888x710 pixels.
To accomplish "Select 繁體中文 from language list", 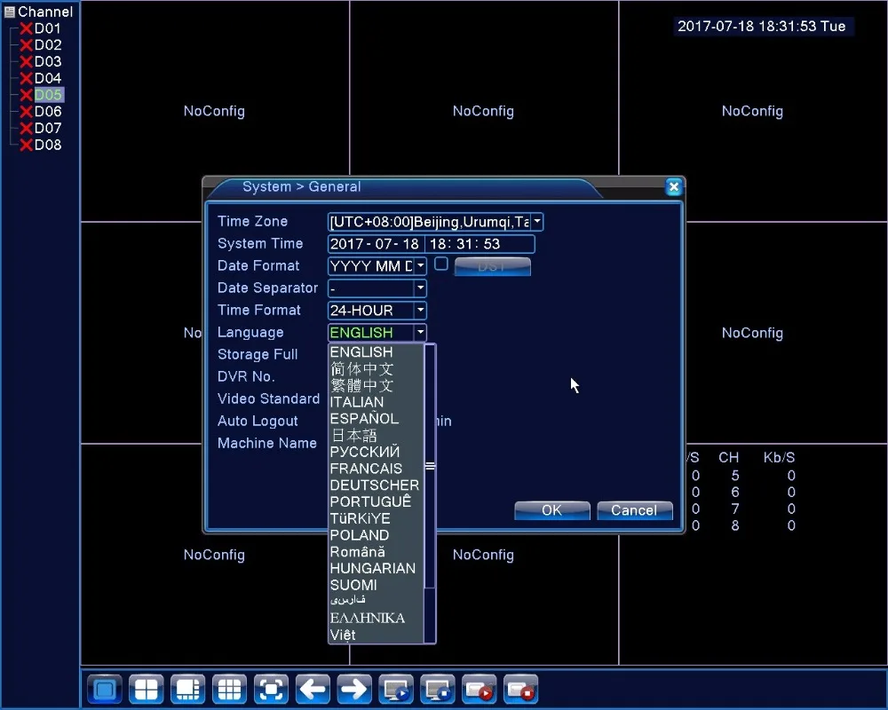I will pos(376,385).
